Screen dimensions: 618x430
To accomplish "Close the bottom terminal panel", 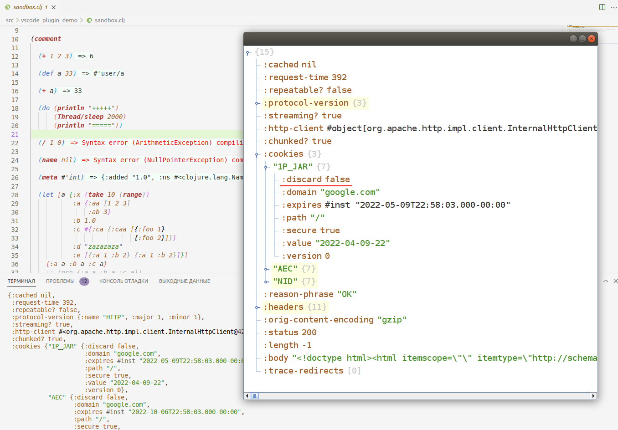I will pyautogui.click(x=615, y=281).
